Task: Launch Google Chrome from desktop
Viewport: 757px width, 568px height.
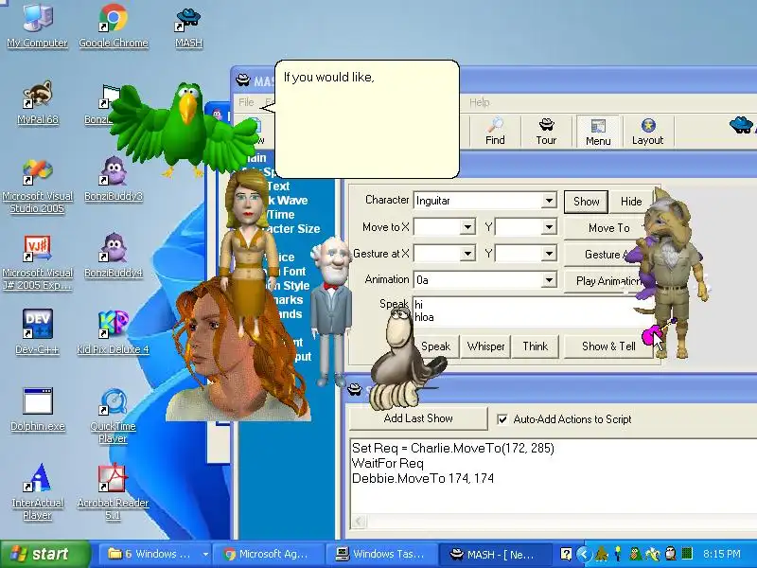Action: (113, 26)
